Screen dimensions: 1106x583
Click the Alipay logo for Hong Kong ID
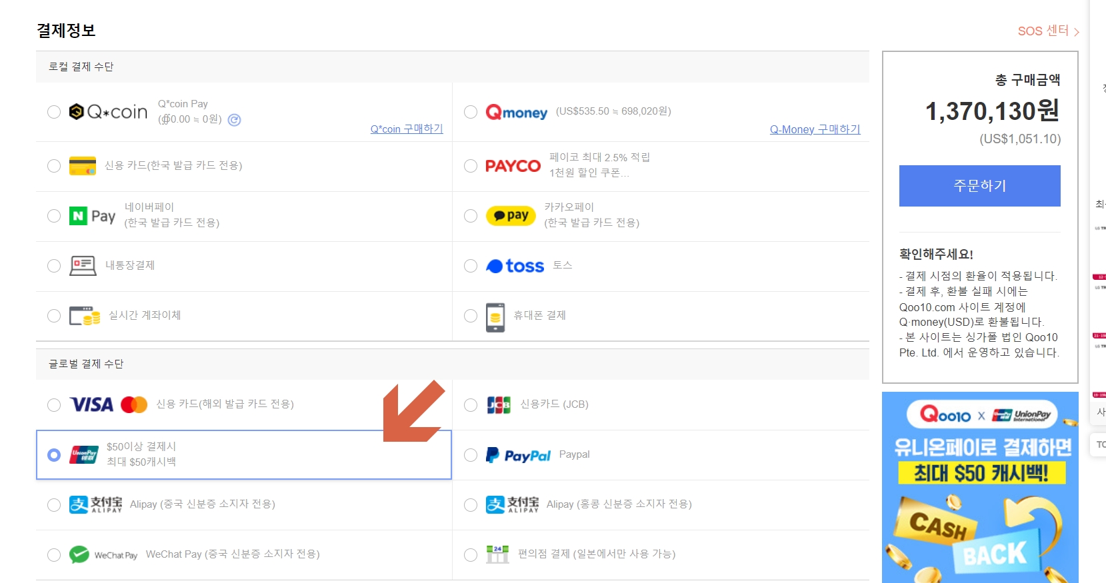pyautogui.click(x=512, y=504)
